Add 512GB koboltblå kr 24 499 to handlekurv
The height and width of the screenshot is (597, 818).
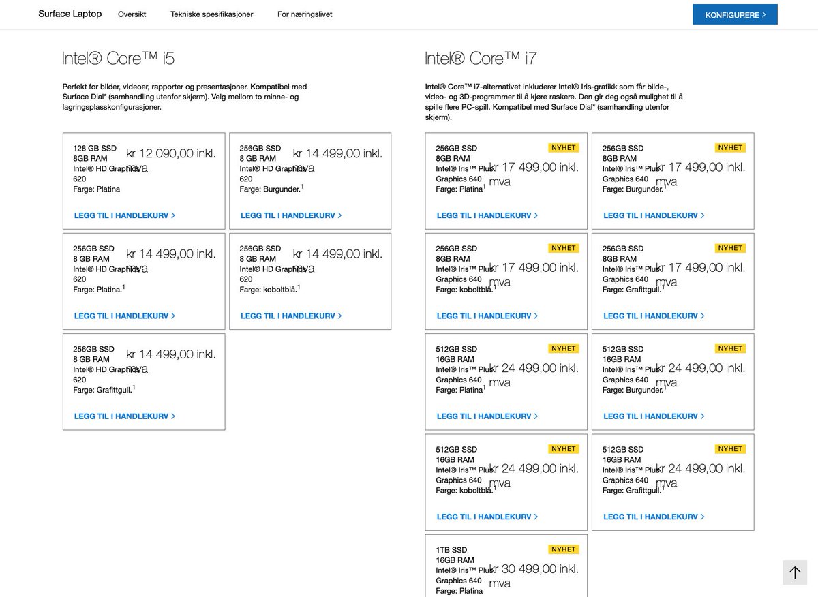point(487,517)
